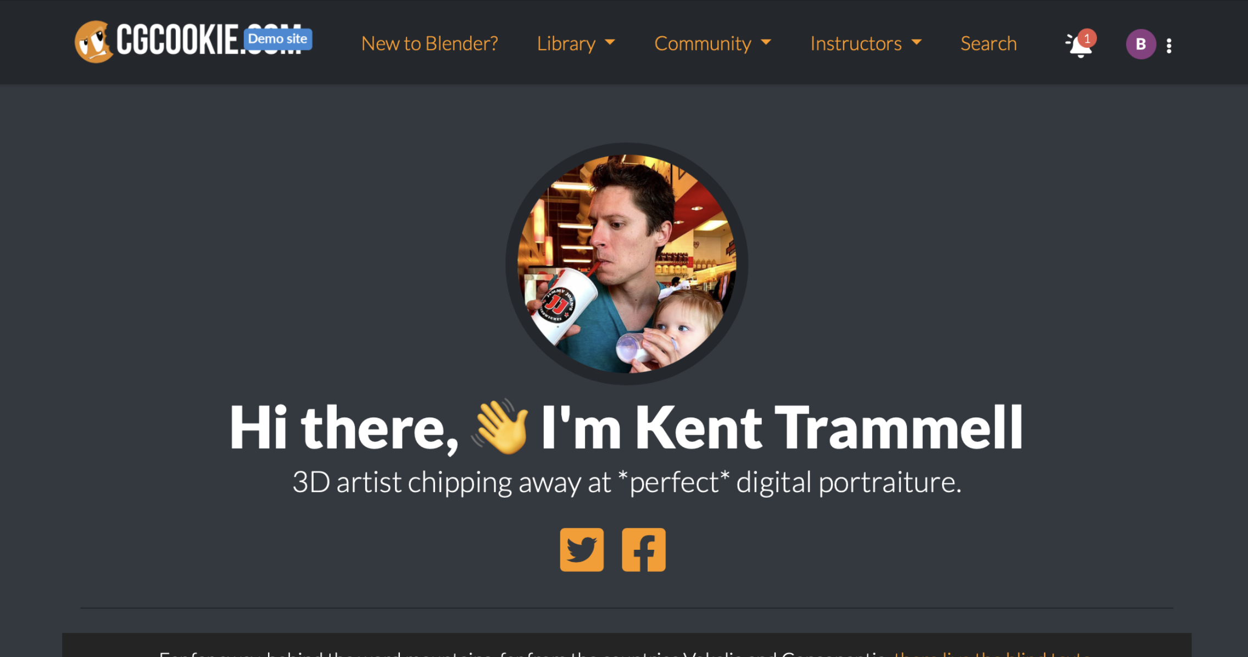Open the Facebook profile icon
Screen dimensions: 1248x657
tap(644, 550)
